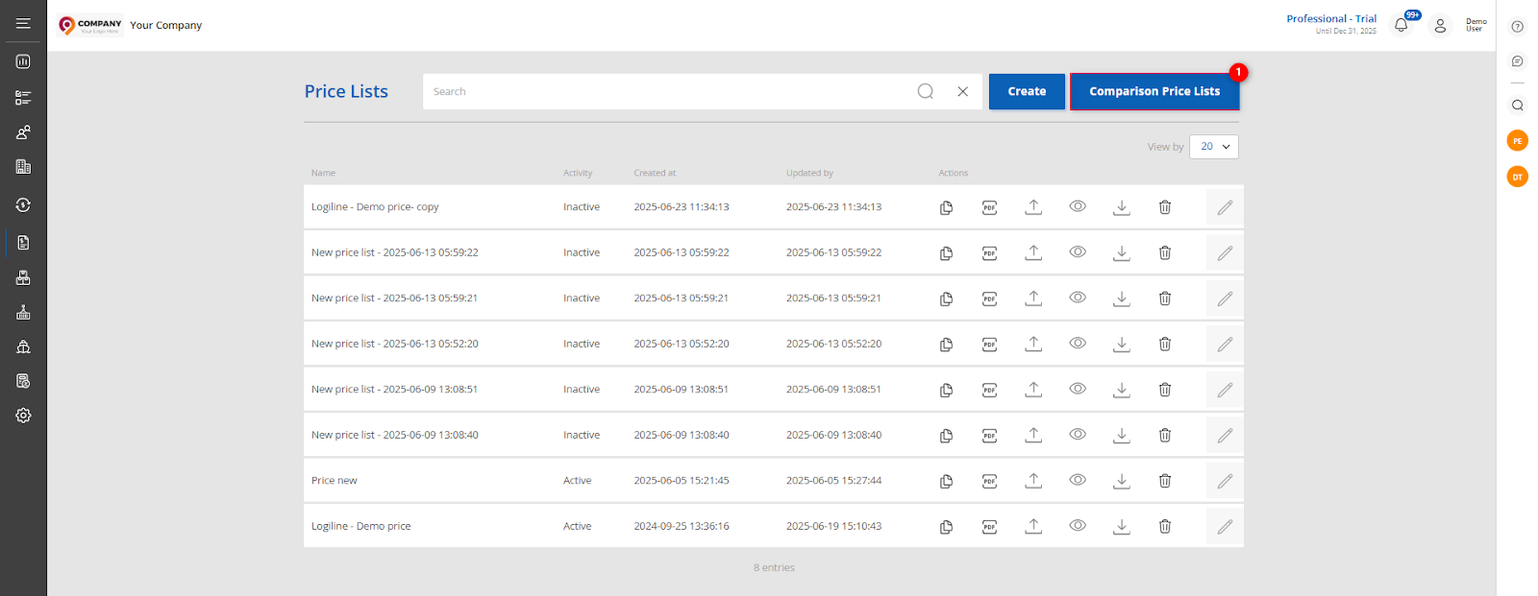Viewport: 1538px width, 596px height.
Task: Click the Professional - Trial link
Action: coord(1331,19)
